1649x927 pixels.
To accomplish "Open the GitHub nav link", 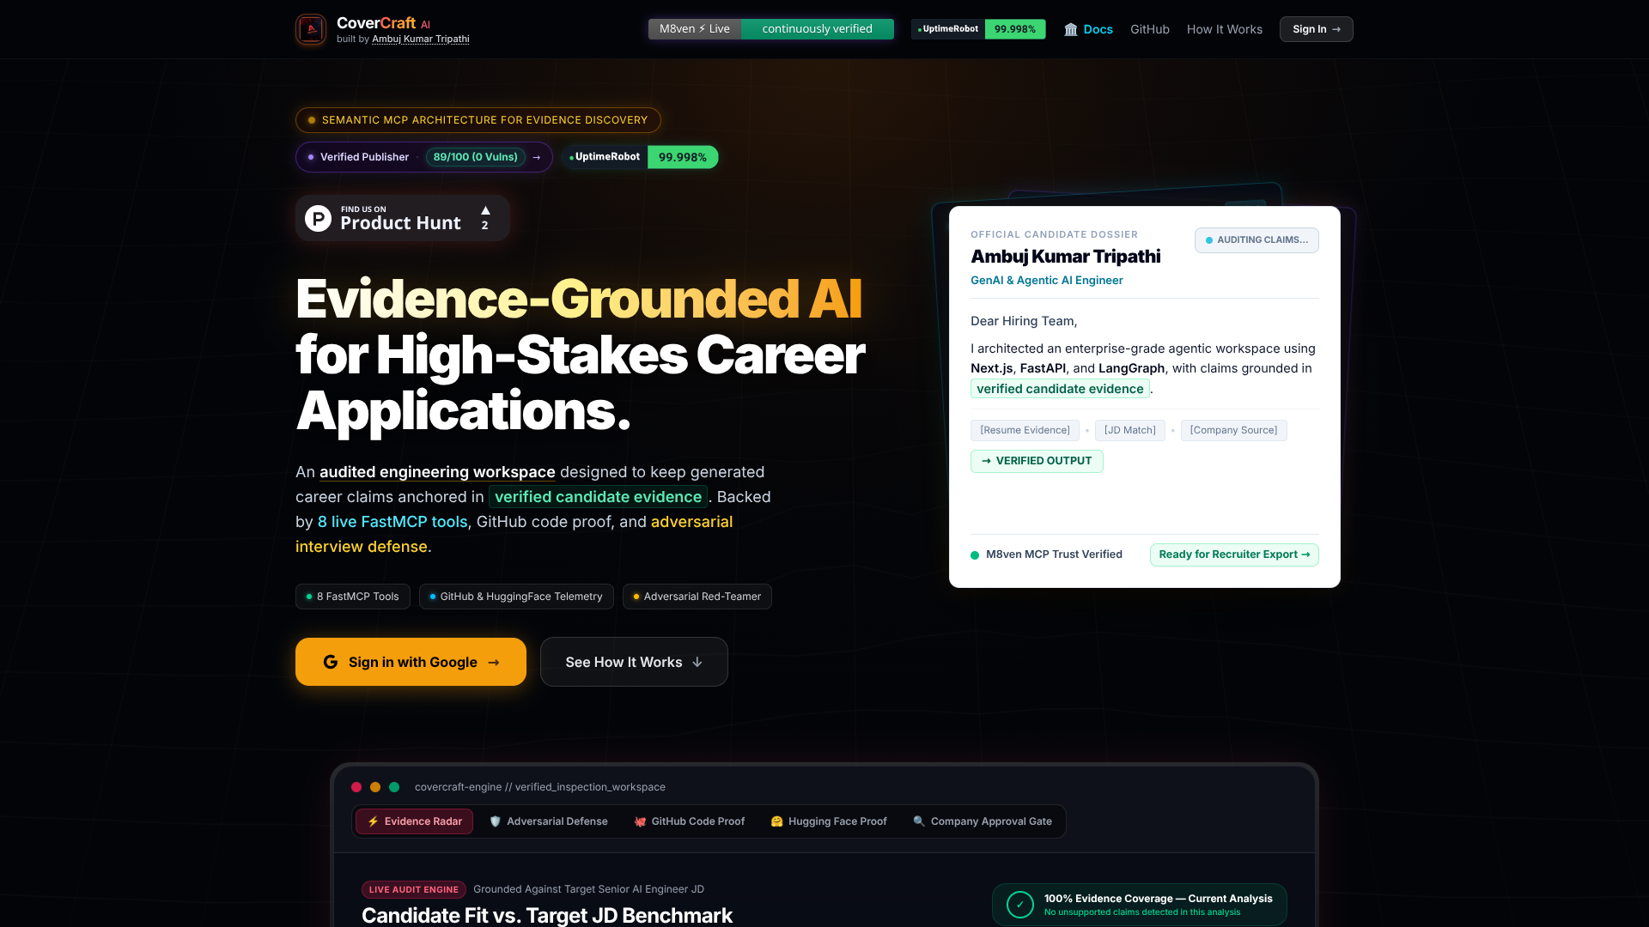I will point(1149,29).
